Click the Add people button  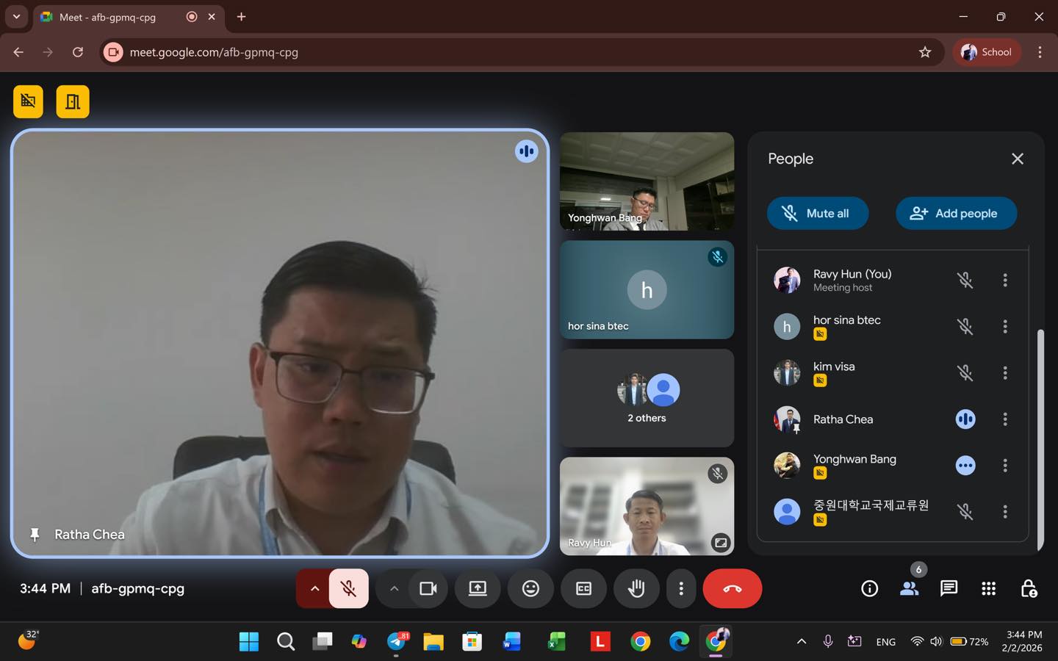click(x=956, y=213)
